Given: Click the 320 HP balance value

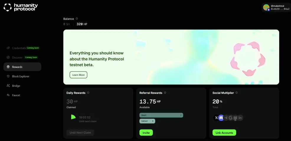Looking at the screenshot, I should click(82, 24).
